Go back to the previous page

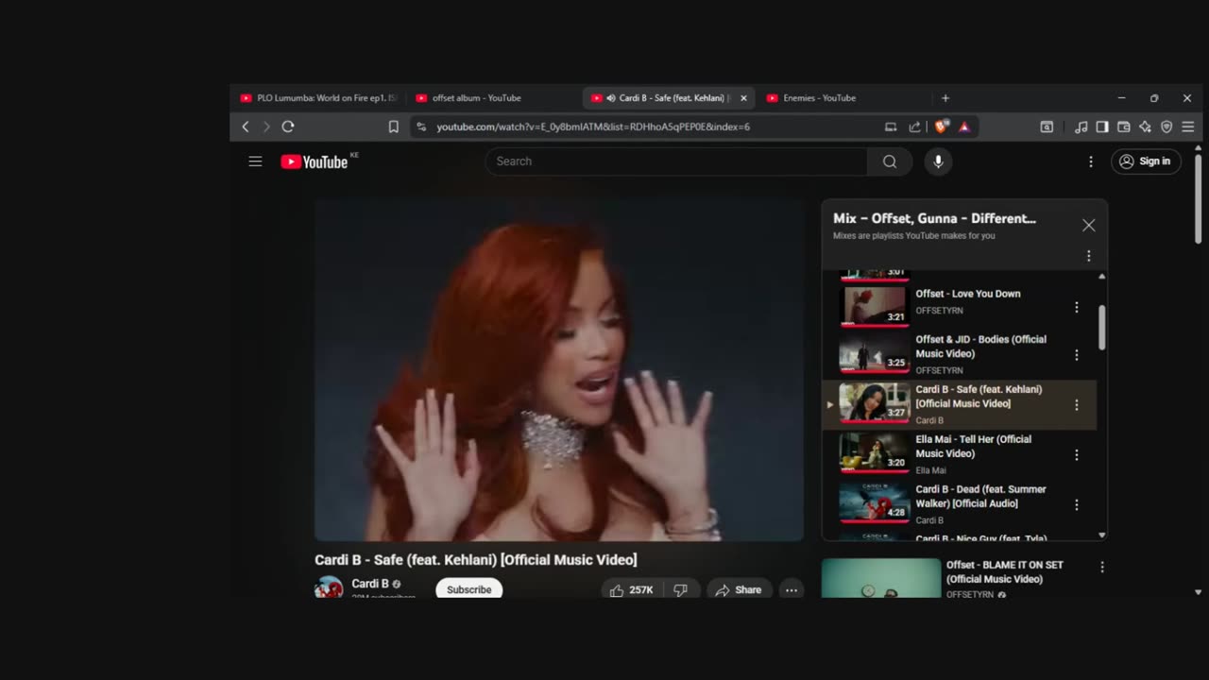point(246,127)
